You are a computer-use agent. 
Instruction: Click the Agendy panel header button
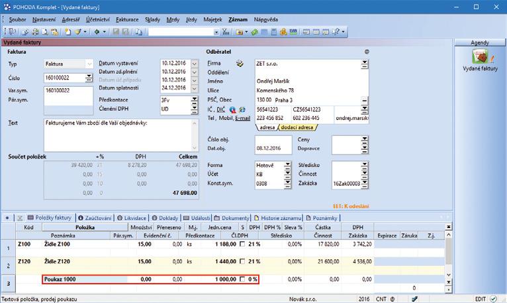(480, 42)
